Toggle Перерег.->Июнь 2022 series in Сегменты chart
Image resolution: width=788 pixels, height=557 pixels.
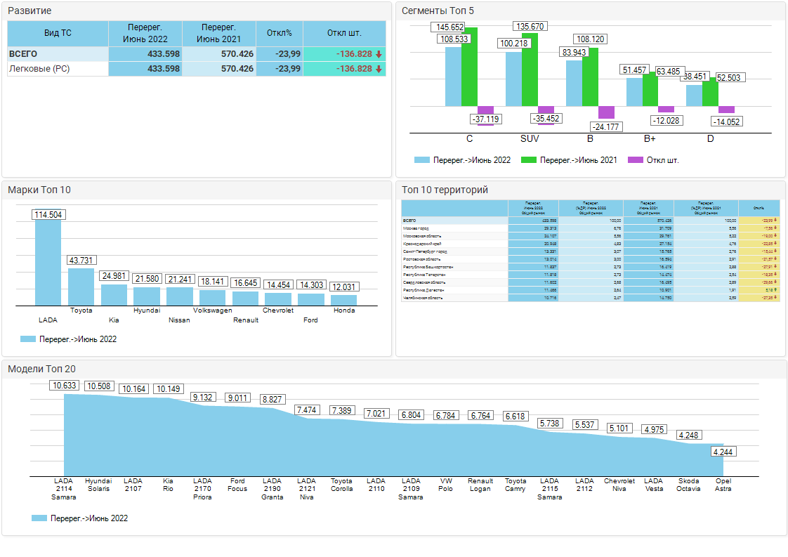pyautogui.click(x=462, y=160)
